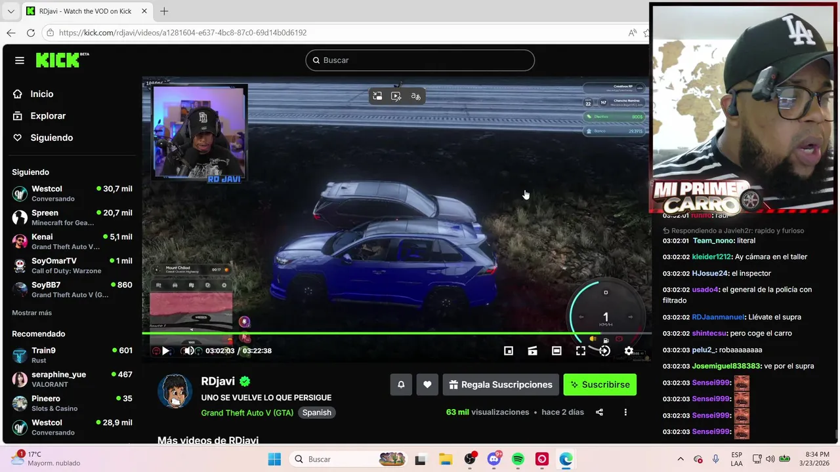Toggle the notification bell for RDjavi
The height and width of the screenshot is (472, 840).
click(401, 385)
